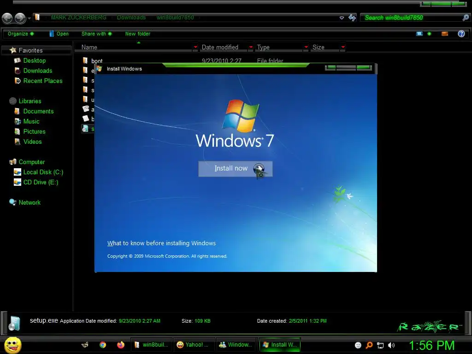Open the Name column filter arrow
The height and width of the screenshot is (354, 472).
click(195, 47)
